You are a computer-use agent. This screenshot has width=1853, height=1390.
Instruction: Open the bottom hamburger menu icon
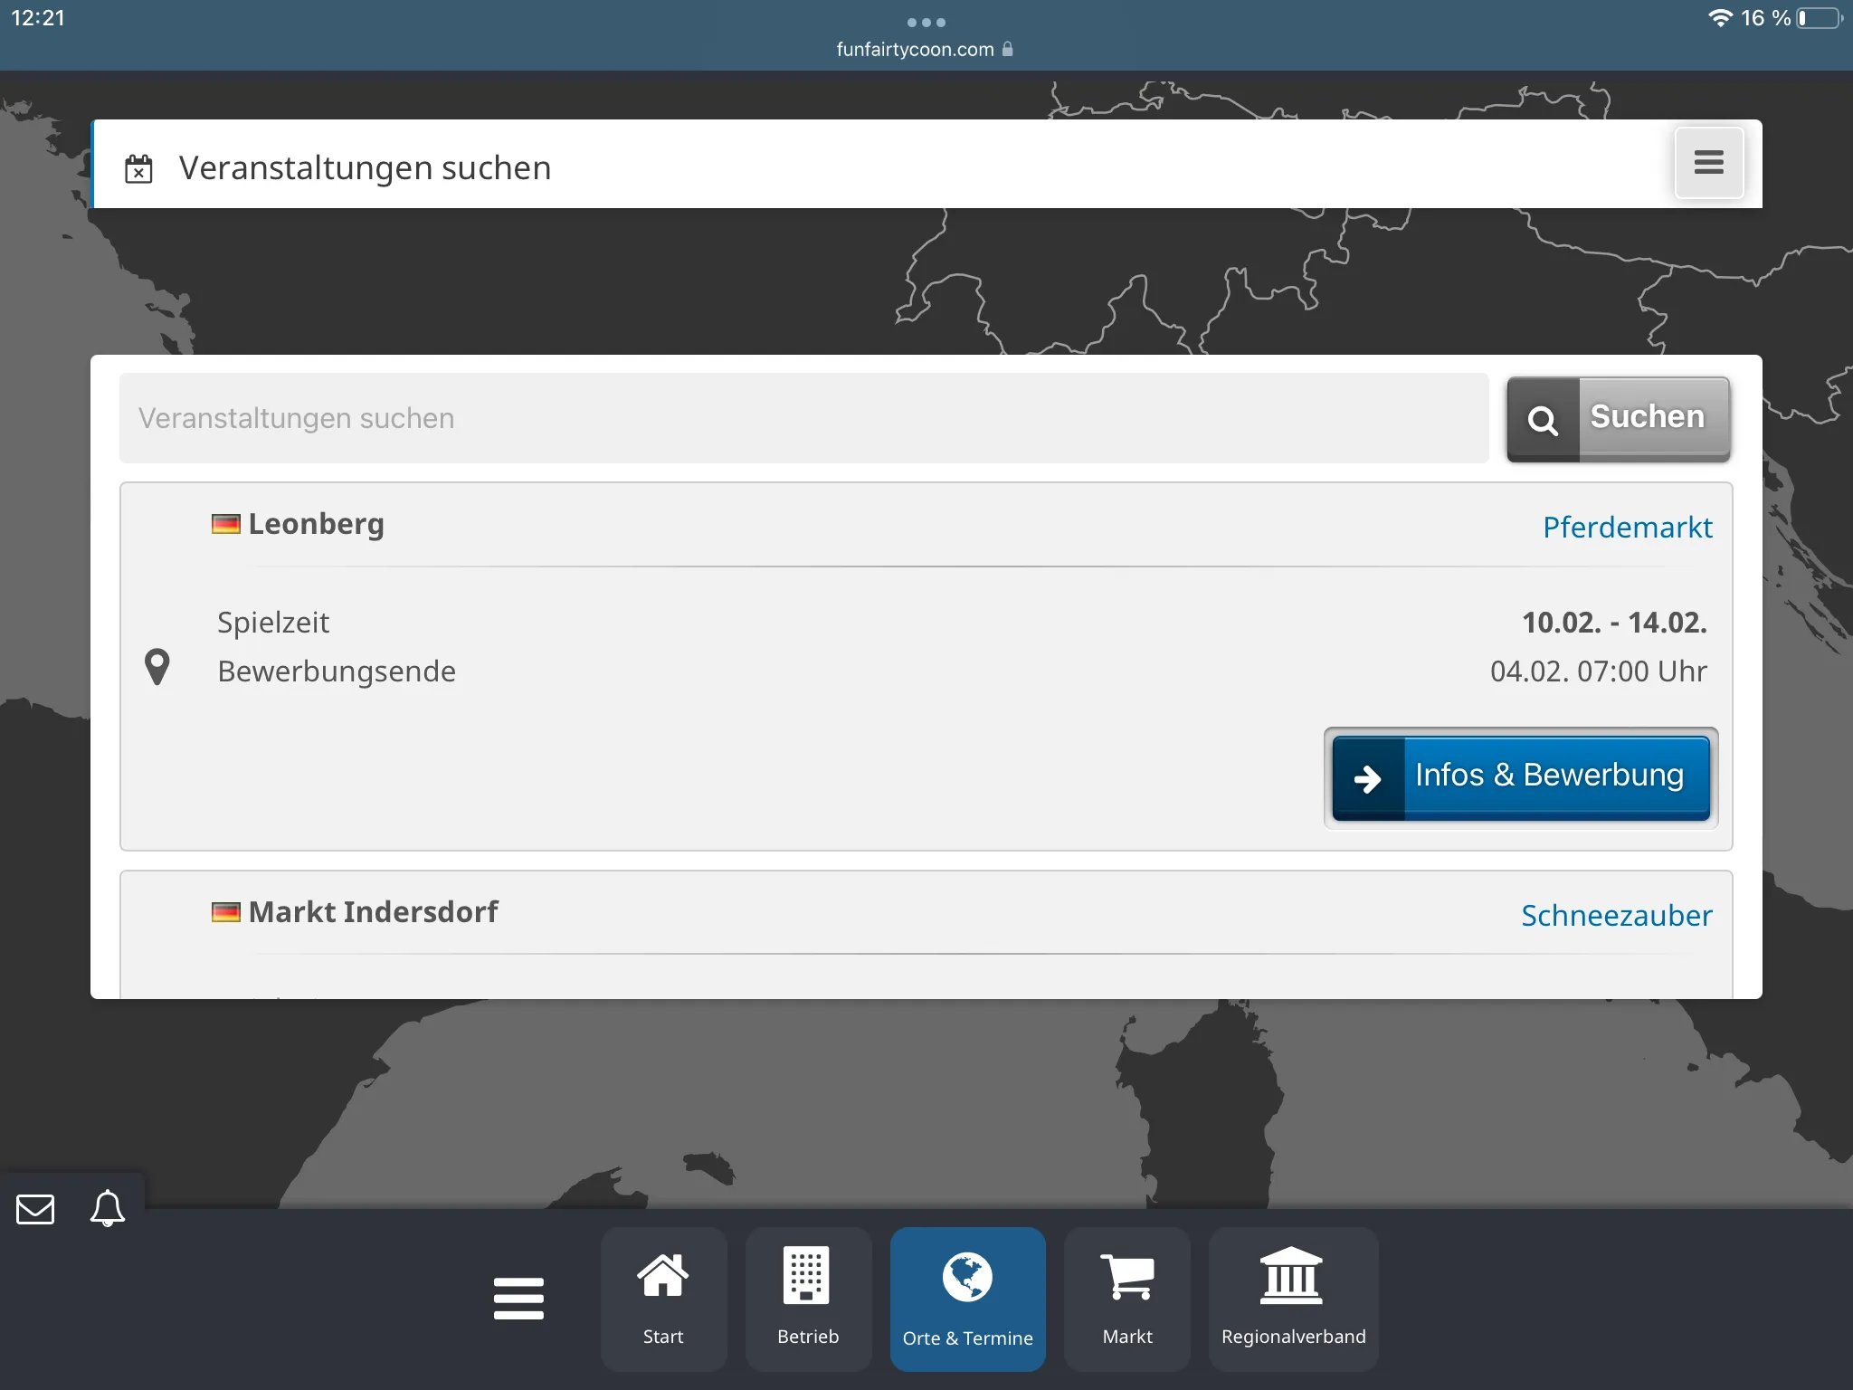pyautogui.click(x=518, y=1299)
